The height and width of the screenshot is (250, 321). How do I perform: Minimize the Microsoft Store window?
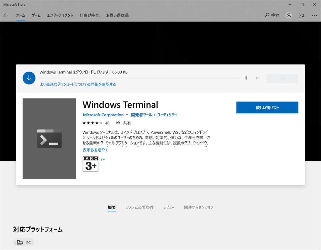point(290,4)
